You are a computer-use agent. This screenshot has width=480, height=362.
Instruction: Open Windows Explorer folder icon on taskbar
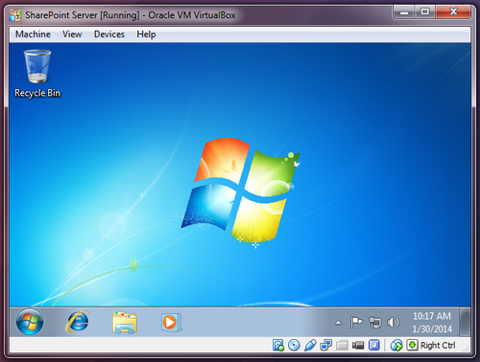click(125, 323)
